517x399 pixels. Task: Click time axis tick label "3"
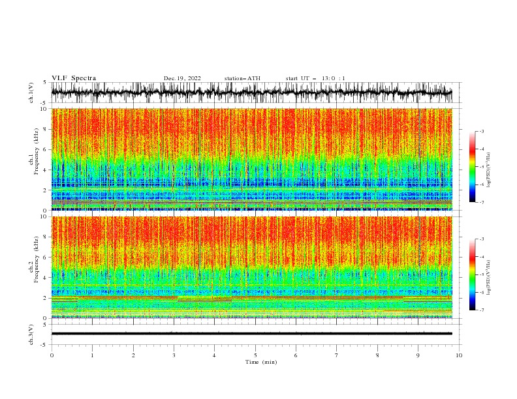(174, 355)
